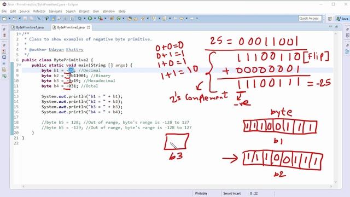Click the New Java Package icon
The height and width of the screenshot is (197, 350).
(112, 19)
